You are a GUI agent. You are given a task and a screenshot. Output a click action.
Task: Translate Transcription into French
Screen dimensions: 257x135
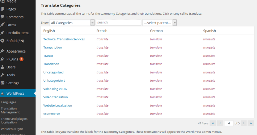(102, 48)
